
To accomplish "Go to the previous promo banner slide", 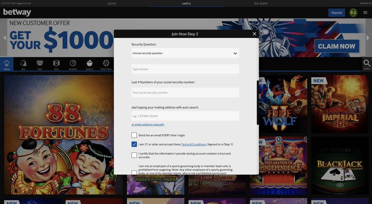I will click(x=4, y=38).
